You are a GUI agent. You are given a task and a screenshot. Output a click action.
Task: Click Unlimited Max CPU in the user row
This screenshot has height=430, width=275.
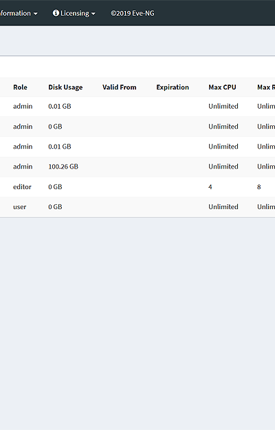223,207
